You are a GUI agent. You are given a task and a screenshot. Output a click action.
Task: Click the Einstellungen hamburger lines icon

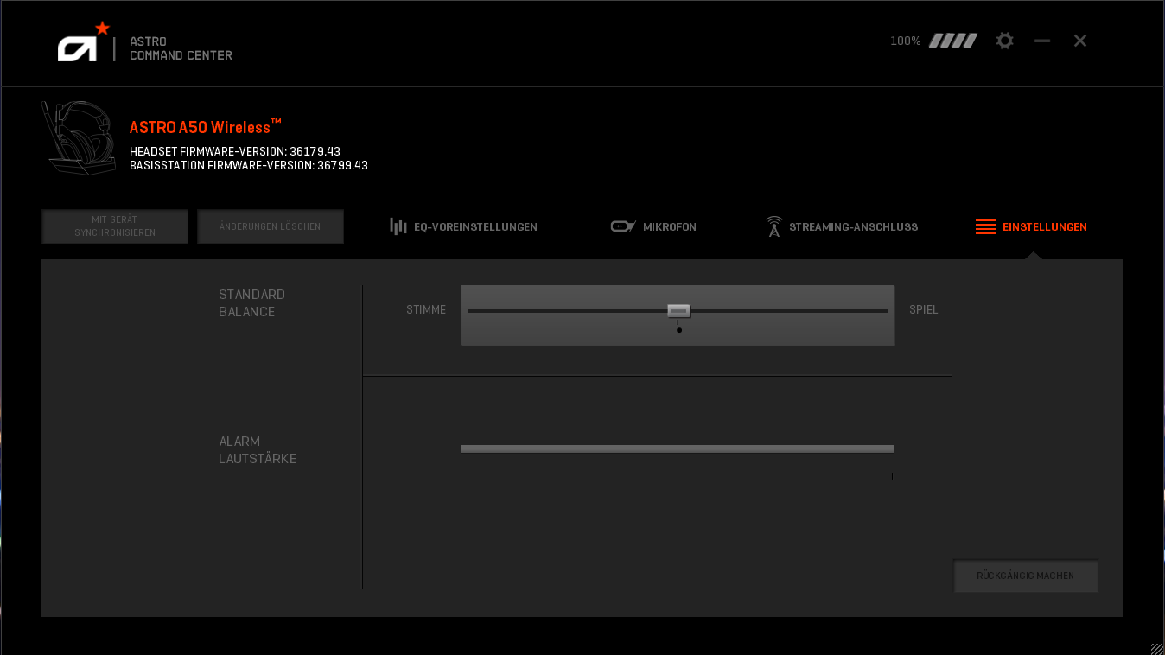986,227
